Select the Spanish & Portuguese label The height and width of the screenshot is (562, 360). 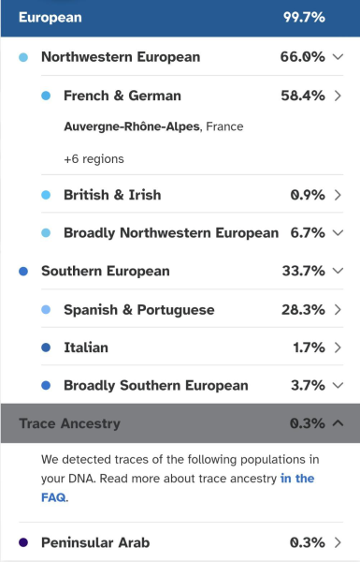[139, 310]
